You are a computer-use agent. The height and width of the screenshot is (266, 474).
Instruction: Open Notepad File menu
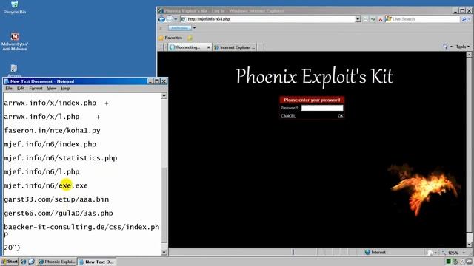(x=9, y=89)
